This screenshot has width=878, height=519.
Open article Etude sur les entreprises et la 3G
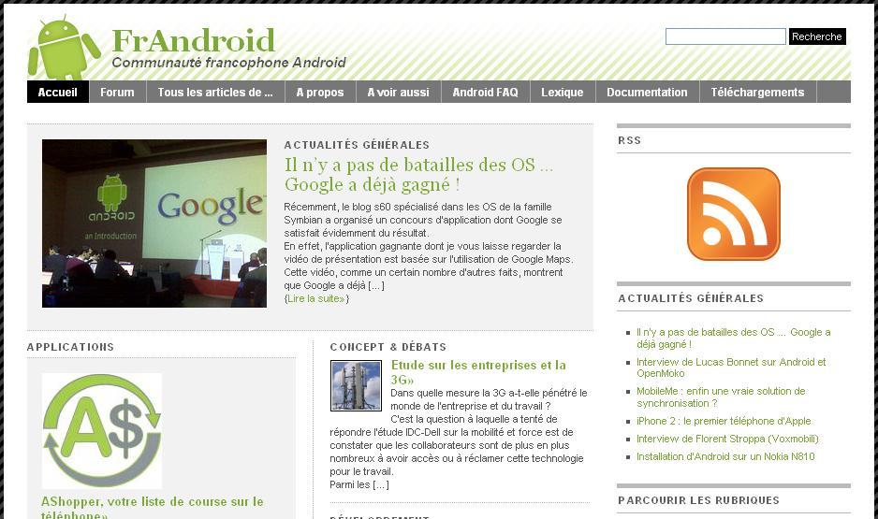click(x=478, y=372)
